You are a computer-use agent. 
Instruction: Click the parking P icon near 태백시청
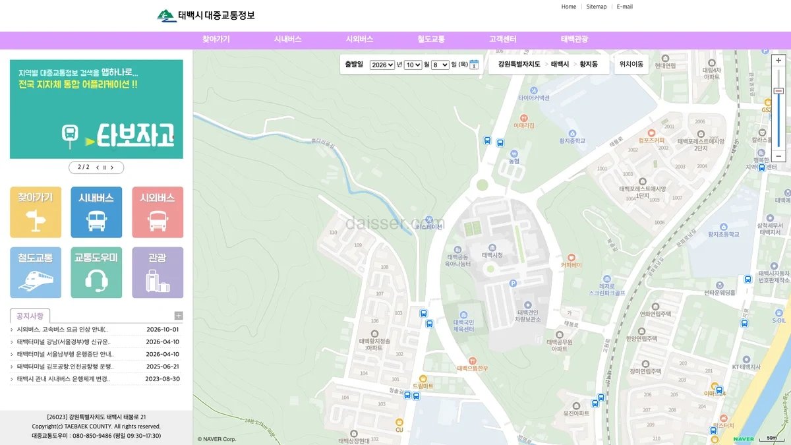pyautogui.click(x=513, y=283)
